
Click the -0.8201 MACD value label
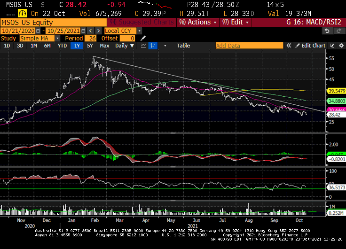click(x=337, y=159)
